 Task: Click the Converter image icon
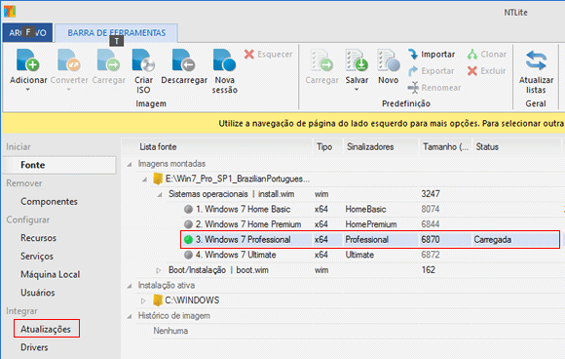tap(69, 60)
